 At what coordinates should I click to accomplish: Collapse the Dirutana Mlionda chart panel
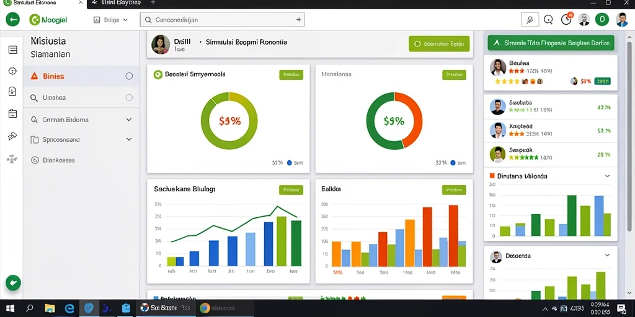tap(607, 176)
